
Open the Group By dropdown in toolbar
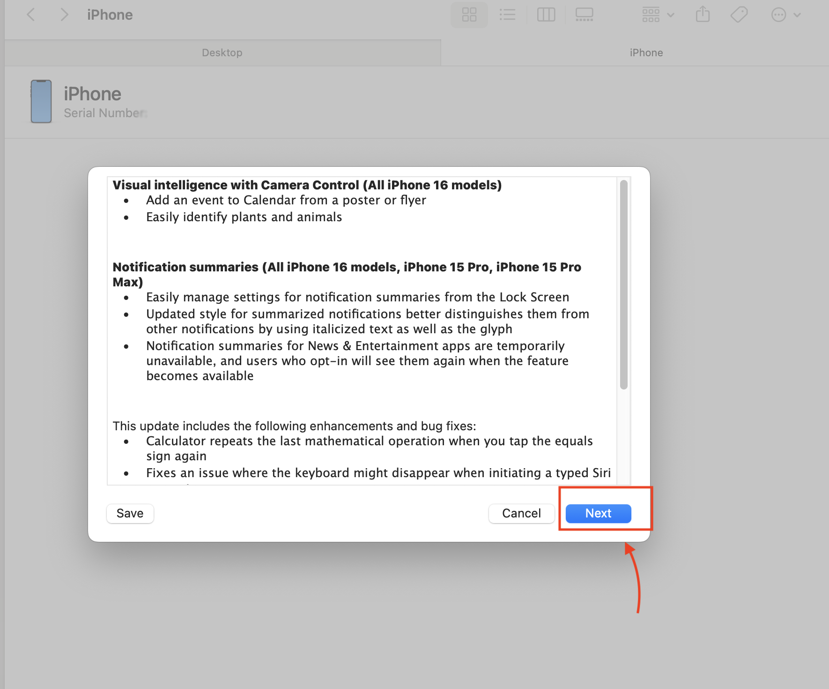click(658, 15)
